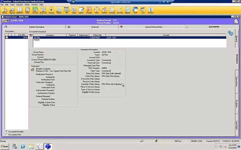Open the Claims toolbar tool
Image resolution: width=241 pixels, height=150 pixels.
[59, 10]
